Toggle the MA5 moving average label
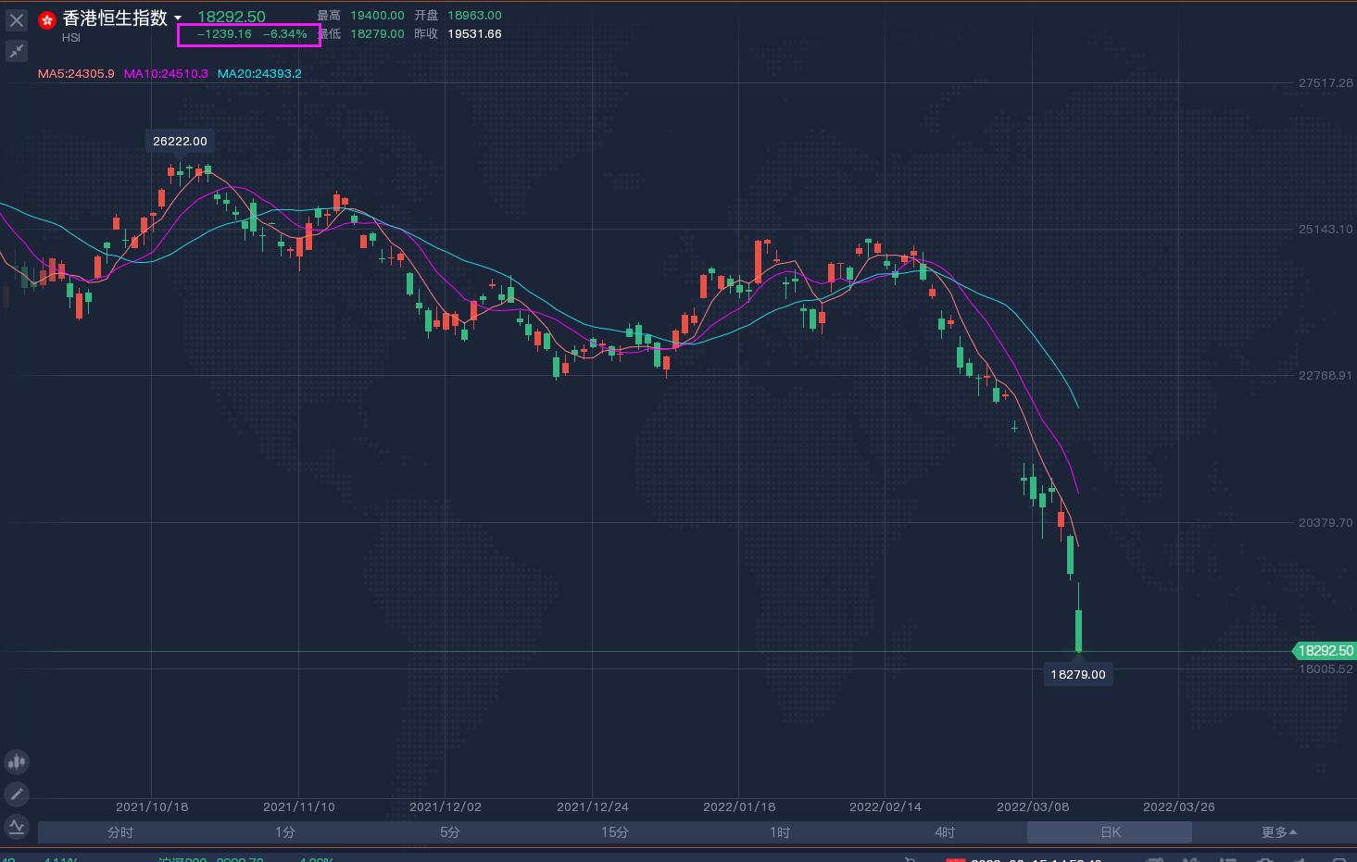The image size is (1357, 862). [76, 73]
